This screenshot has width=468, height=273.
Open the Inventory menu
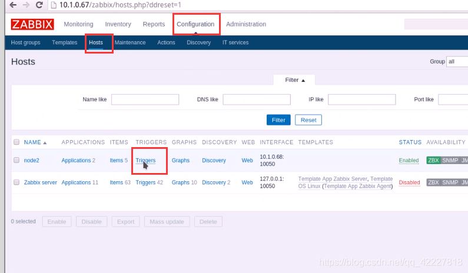point(118,24)
